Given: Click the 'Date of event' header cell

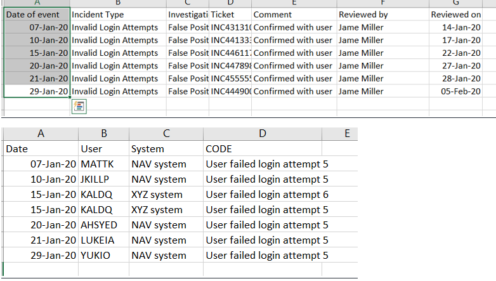Looking at the screenshot, I should point(37,15).
